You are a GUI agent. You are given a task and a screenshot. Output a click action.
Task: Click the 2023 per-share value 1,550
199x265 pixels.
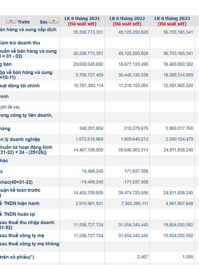187,257
